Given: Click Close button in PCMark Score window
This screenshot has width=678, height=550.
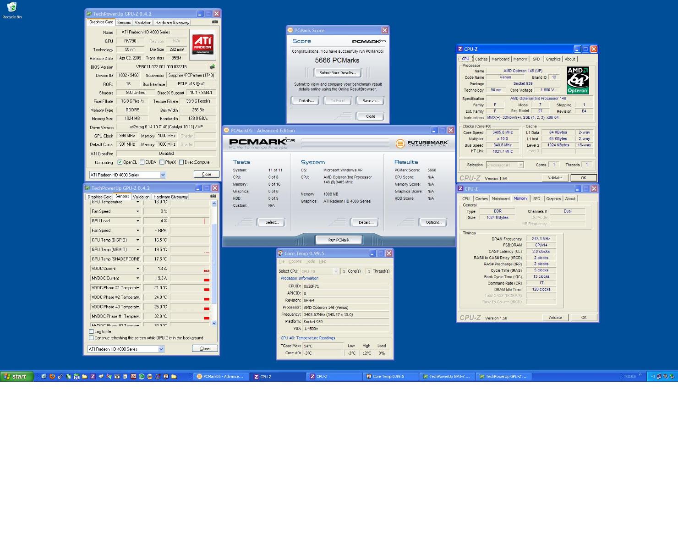Looking at the screenshot, I should point(370,116).
